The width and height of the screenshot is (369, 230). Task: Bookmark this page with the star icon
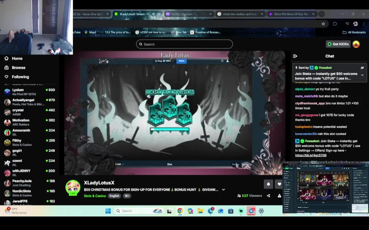(x=323, y=24)
